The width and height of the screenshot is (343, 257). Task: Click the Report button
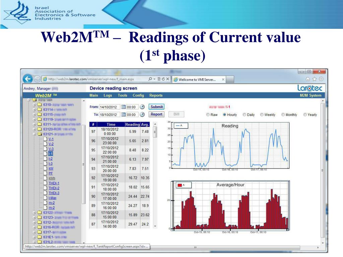click(x=156, y=114)
